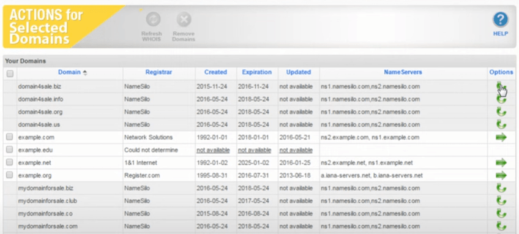Image resolution: width=519 pixels, height=234 pixels.
Task: Click the mydomainforsale.com domain name
Action: click(48, 227)
